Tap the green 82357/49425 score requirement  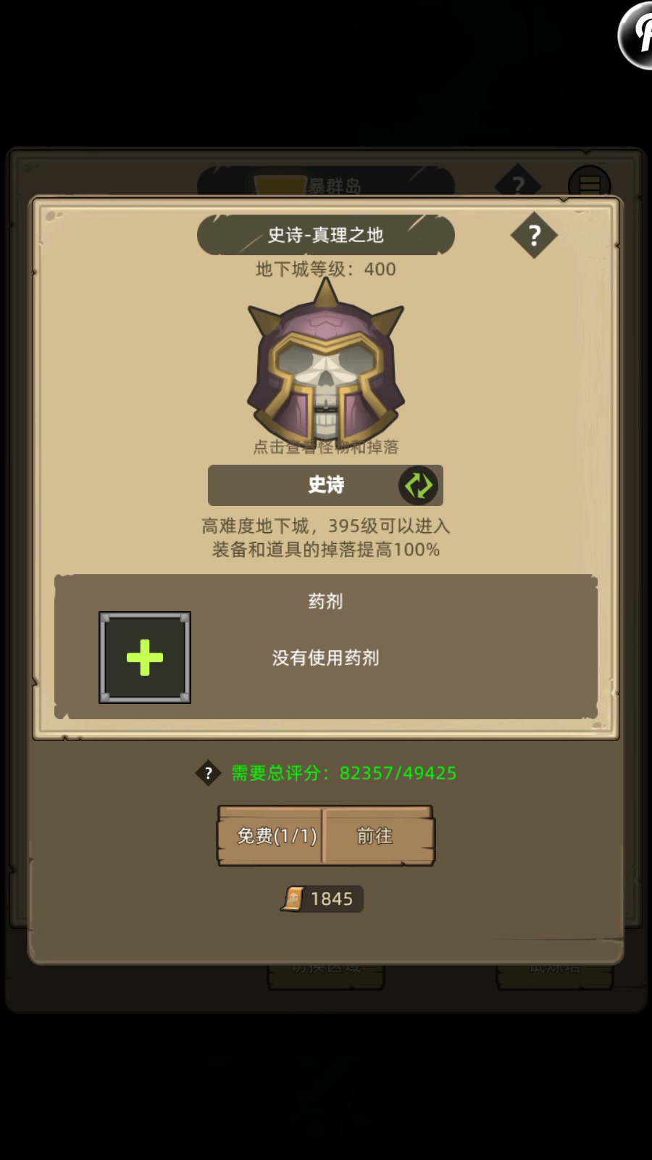pos(398,773)
